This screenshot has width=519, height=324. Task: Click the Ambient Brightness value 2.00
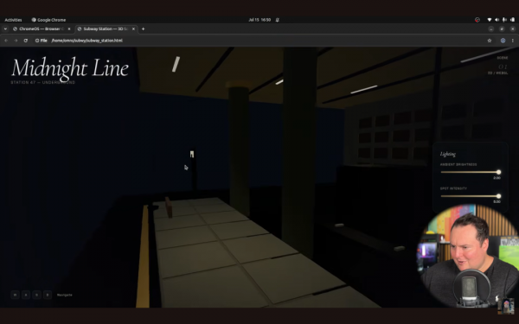pos(497,178)
